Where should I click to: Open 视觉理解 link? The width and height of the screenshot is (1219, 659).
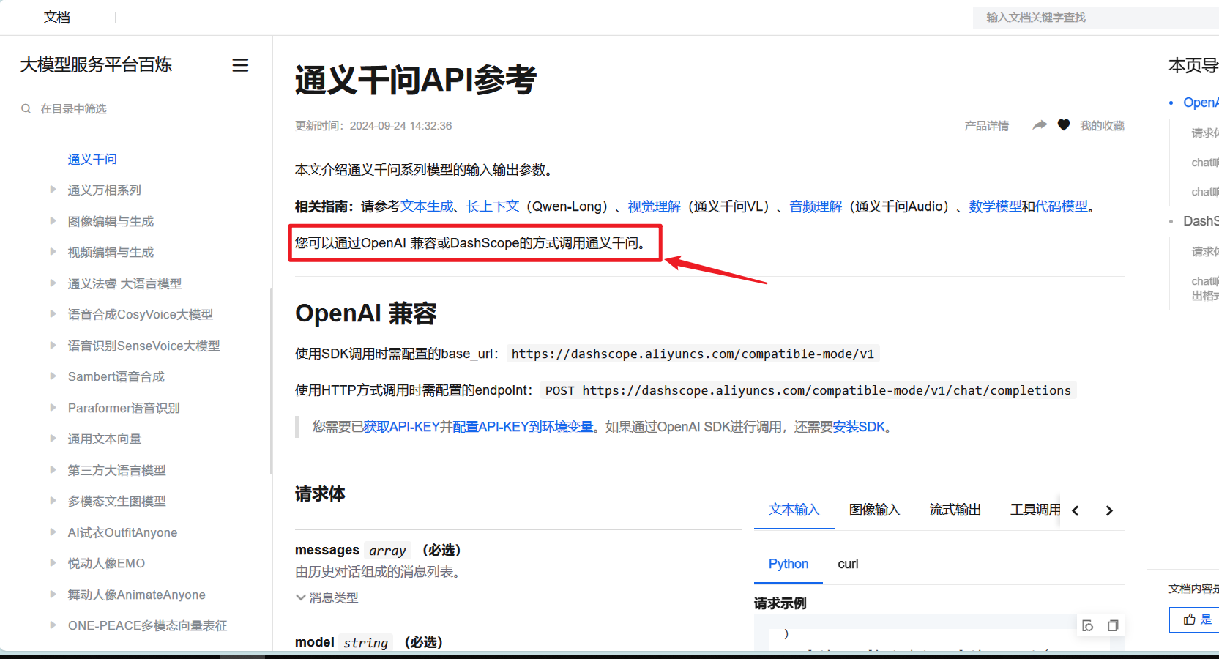click(655, 206)
